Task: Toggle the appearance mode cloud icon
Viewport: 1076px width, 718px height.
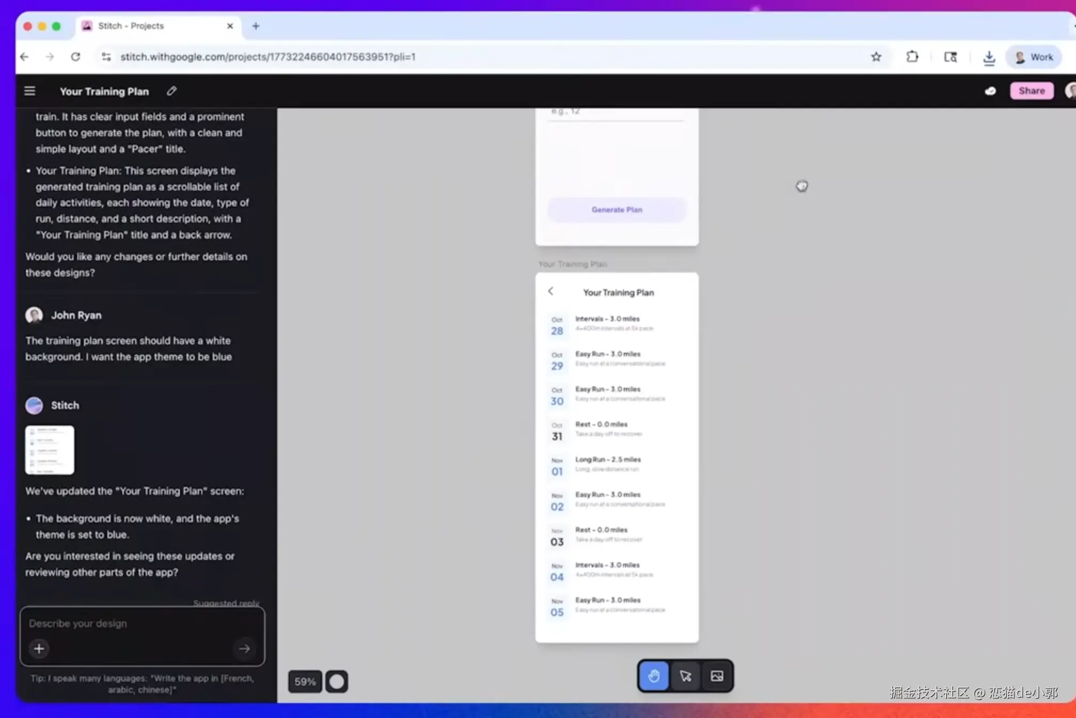Action: click(x=990, y=91)
